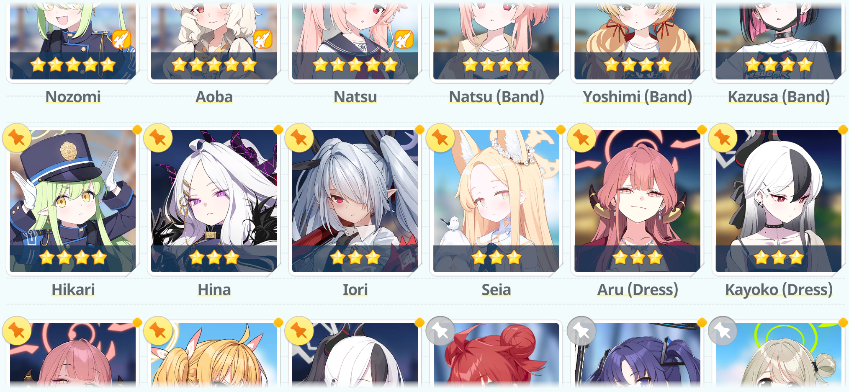
Task: Click the pin icon on Kayoko (Dress)
Action: point(723,138)
